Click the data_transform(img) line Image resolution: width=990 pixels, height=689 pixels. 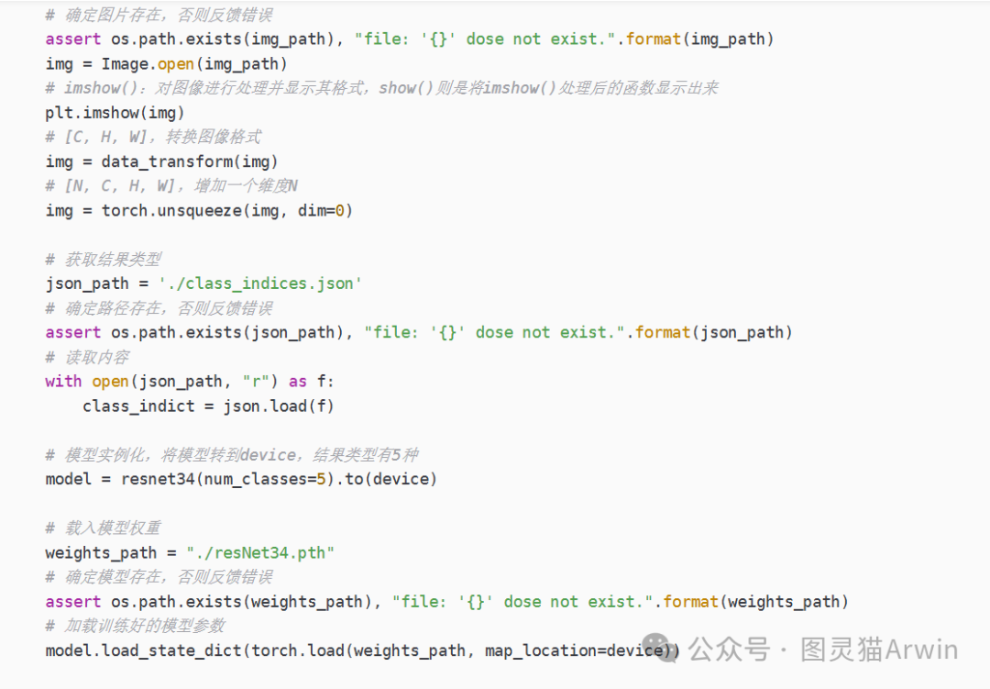tap(161, 161)
